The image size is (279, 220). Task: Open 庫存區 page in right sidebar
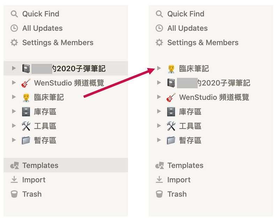[x=190, y=112]
